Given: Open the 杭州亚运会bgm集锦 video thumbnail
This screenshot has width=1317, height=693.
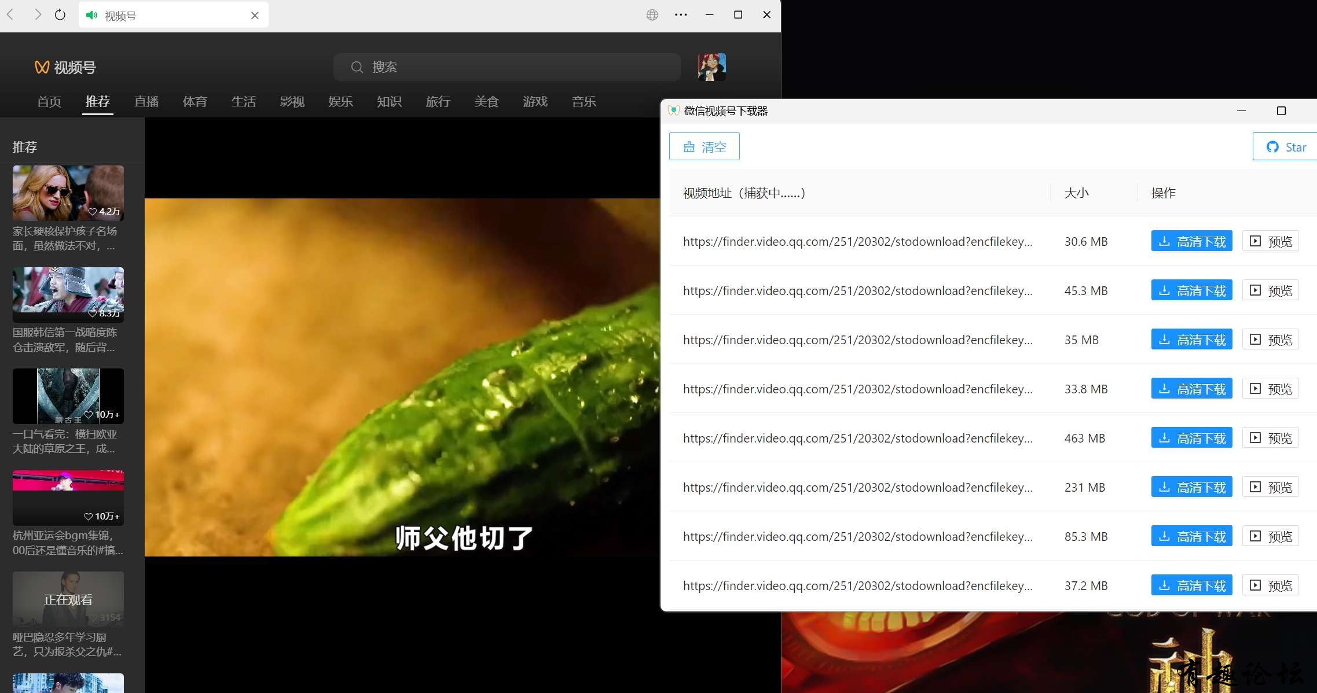Looking at the screenshot, I should click(68, 497).
